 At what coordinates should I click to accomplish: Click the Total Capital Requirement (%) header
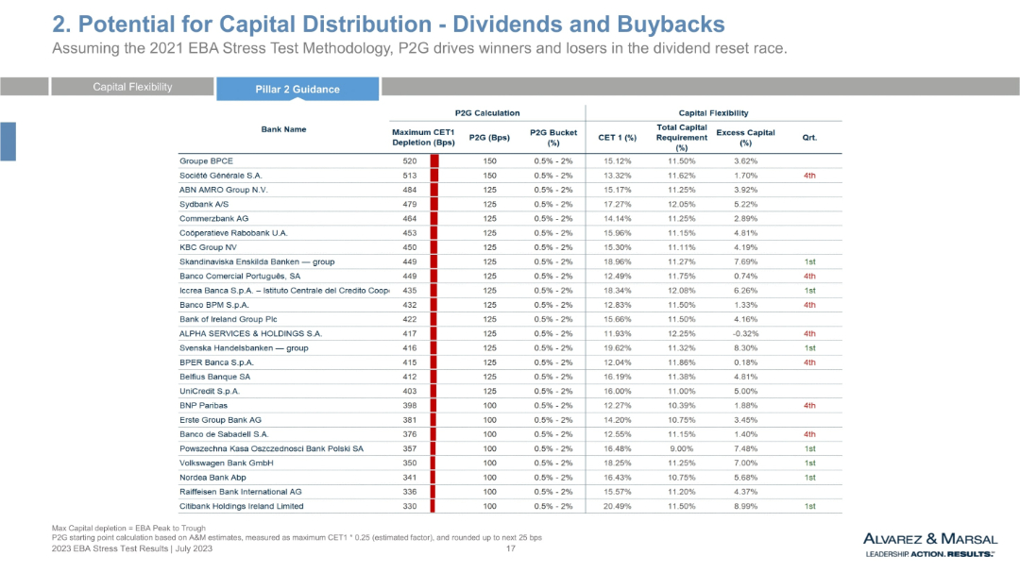tap(681, 137)
